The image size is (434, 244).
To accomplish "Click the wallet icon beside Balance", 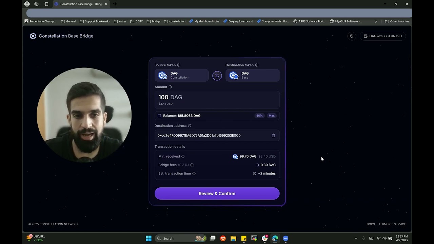I will (160, 116).
